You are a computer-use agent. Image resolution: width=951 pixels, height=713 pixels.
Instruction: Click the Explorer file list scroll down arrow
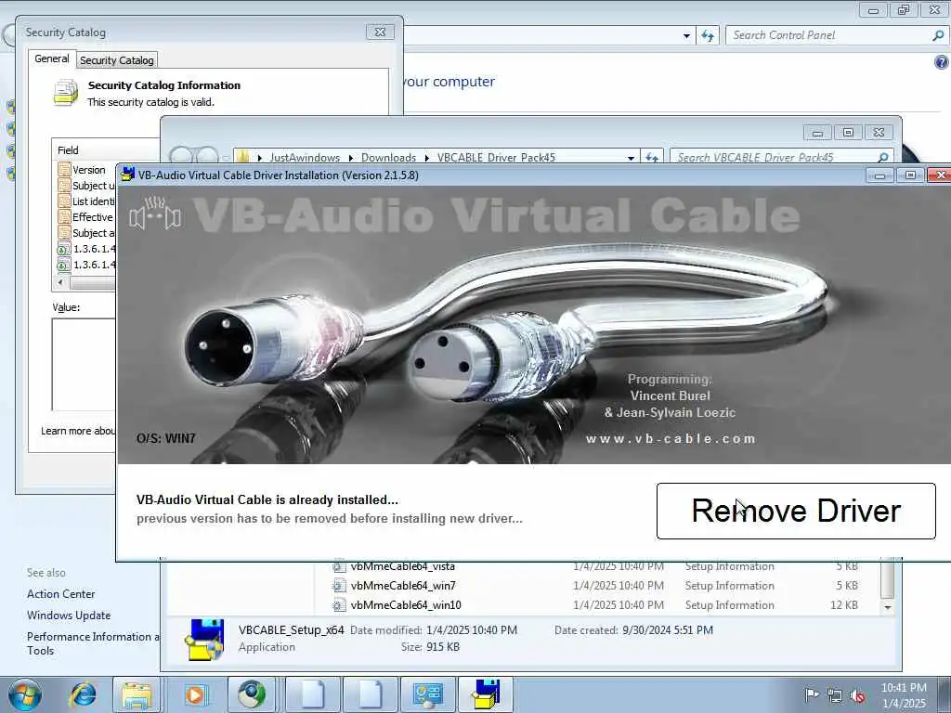887,607
